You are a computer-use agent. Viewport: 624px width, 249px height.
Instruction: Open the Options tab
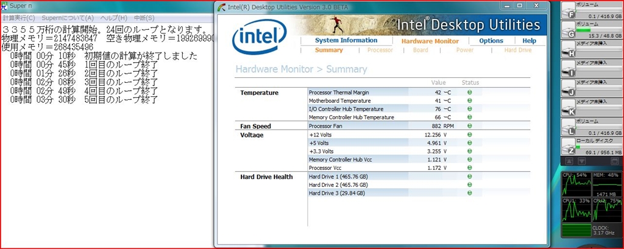click(x=491, y=41)
